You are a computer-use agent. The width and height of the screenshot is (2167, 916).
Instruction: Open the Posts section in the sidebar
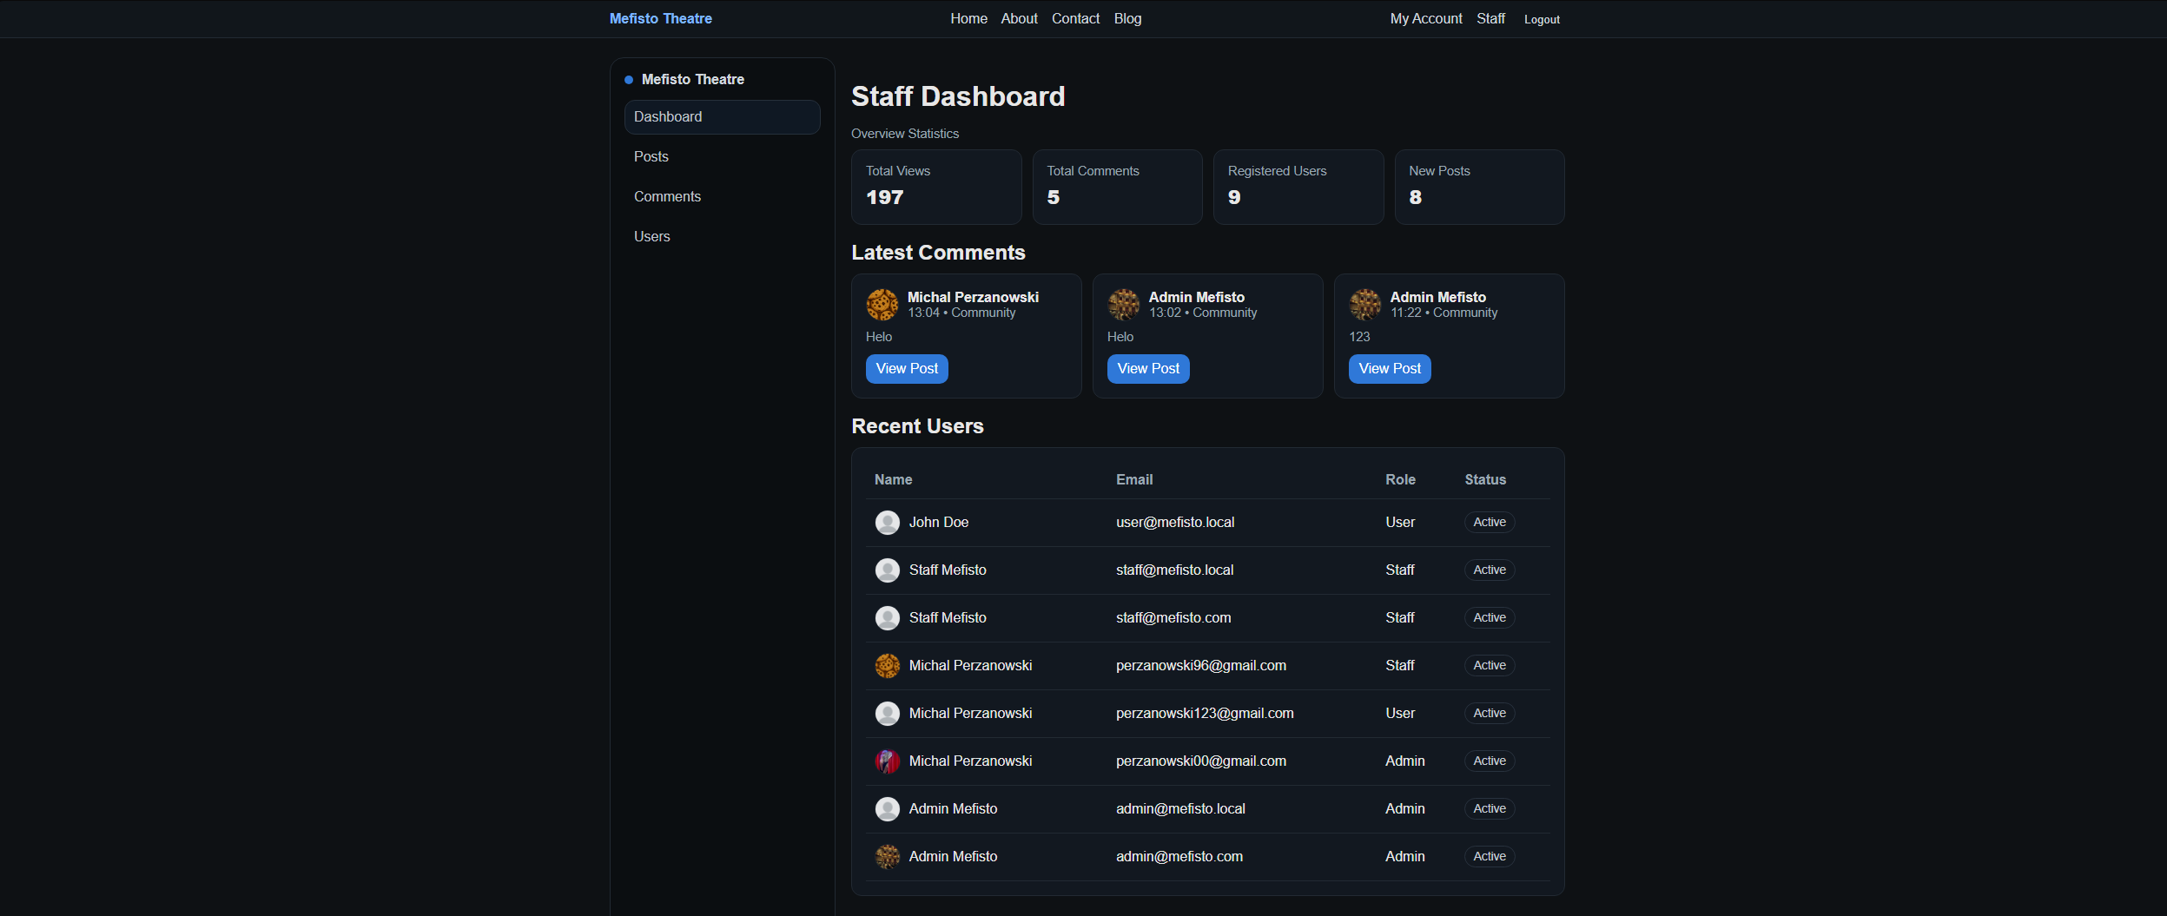tap(651, 156)
